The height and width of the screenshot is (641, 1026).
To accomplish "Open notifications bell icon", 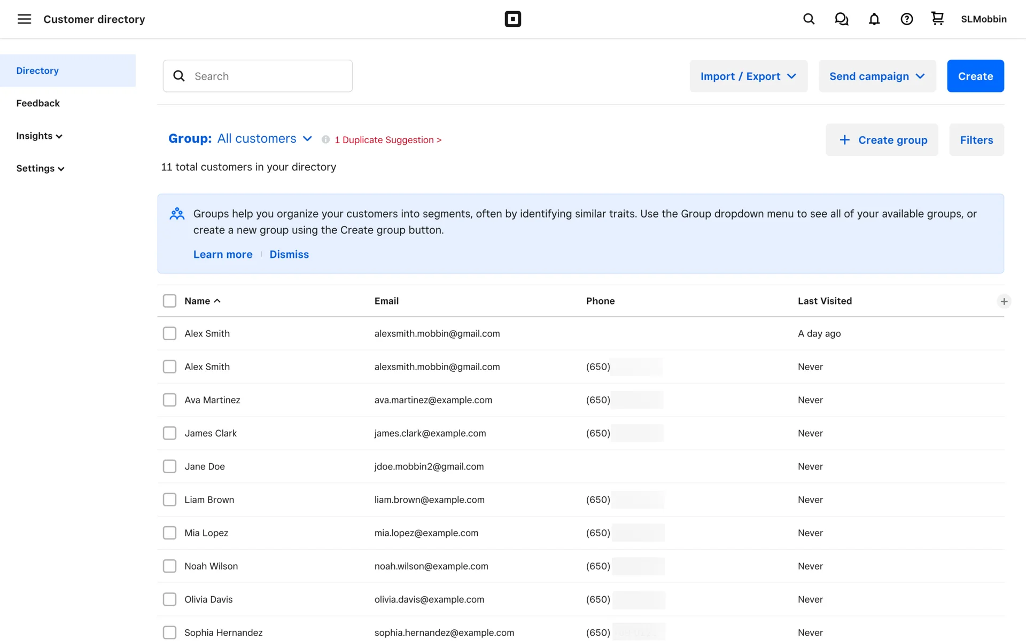I will click(874, 19).
